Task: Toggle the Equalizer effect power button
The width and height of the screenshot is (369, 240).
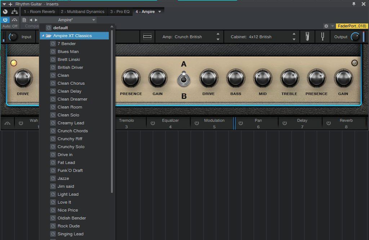Action: point(153,123)
